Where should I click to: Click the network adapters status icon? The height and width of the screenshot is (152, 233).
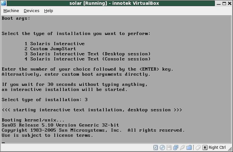coord(176,148)
